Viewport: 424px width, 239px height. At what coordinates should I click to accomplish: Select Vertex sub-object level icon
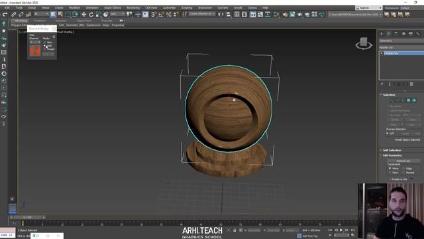[392, 100]
